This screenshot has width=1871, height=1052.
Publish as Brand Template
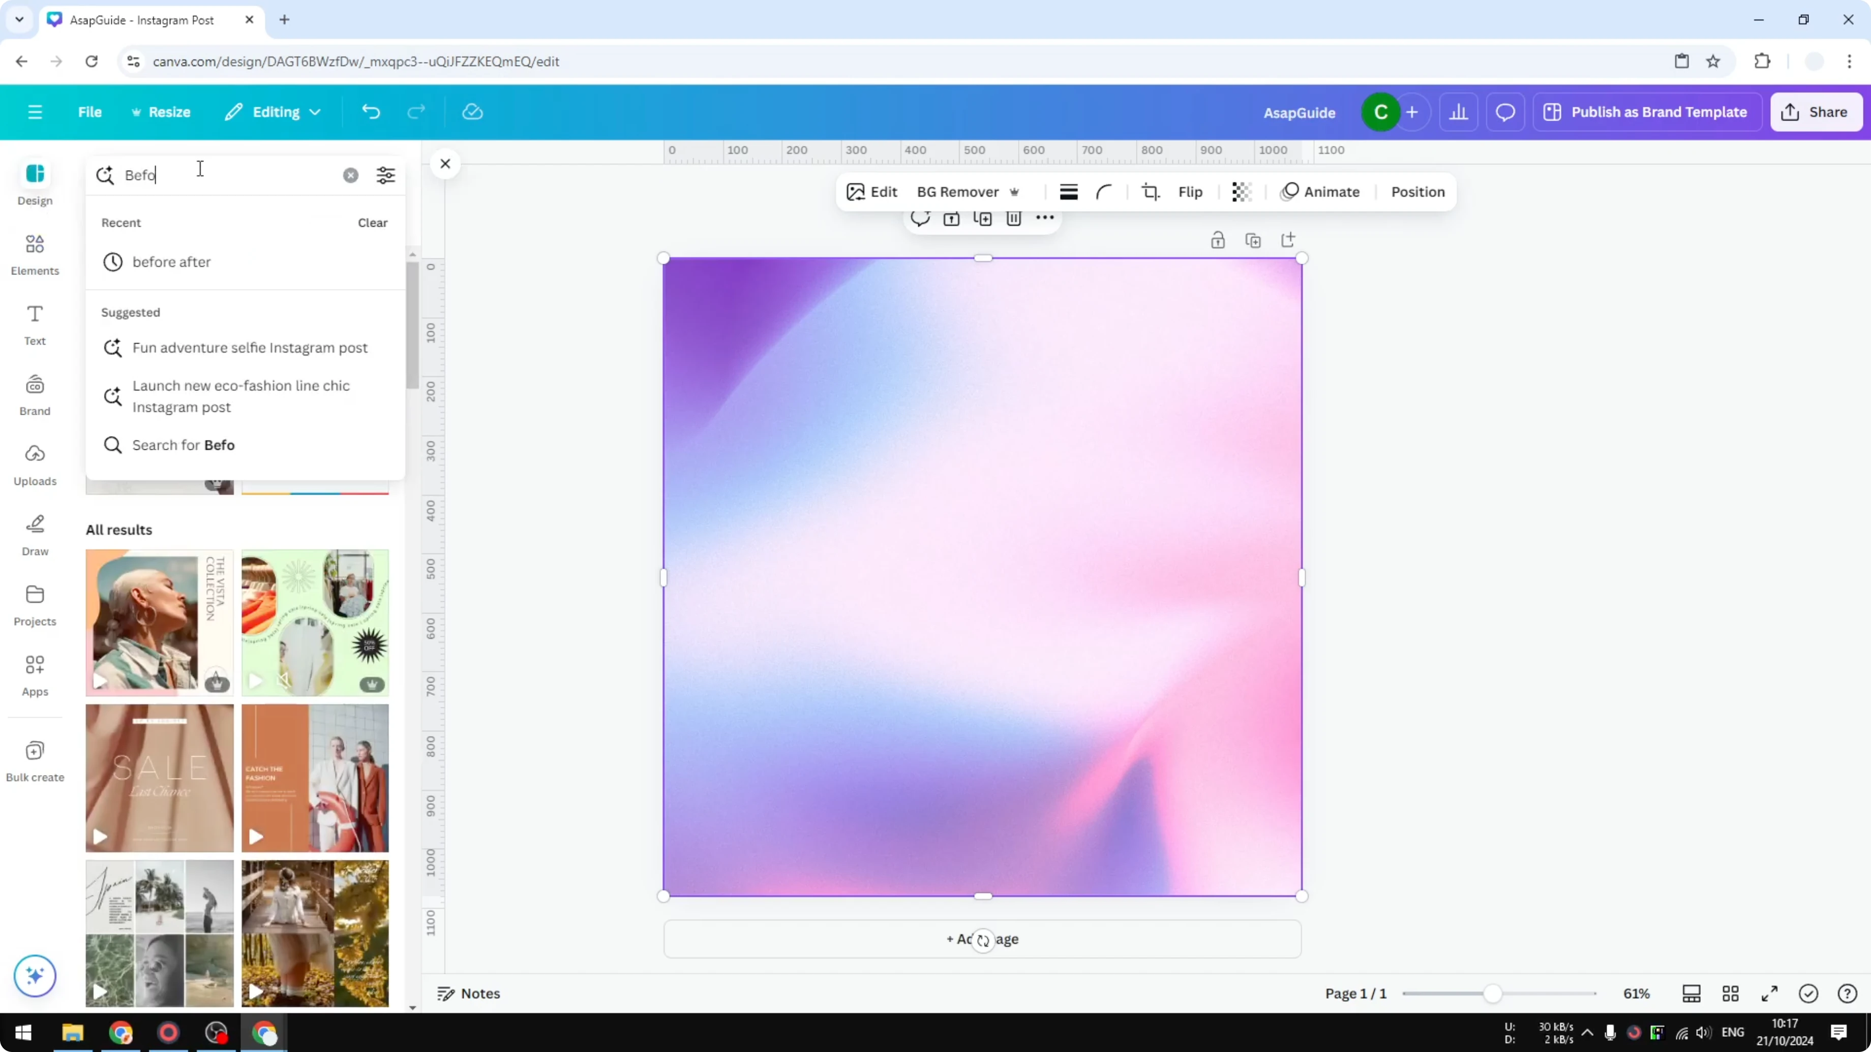coord(1648,112)
